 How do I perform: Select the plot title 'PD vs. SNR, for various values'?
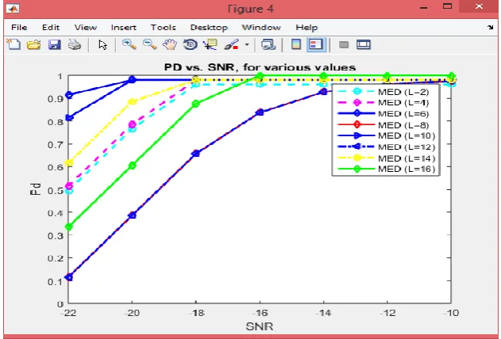[260, 67]
